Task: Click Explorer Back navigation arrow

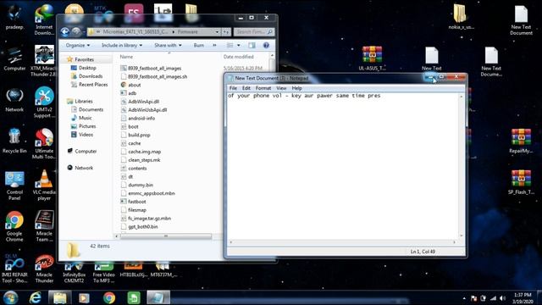Action: pos(64,32)
